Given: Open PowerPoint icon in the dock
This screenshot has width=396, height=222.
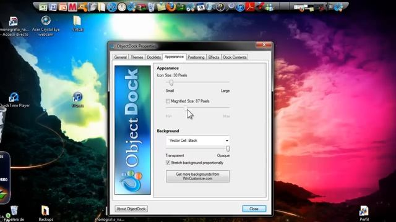Looking at the screenshot, I should tap(62, 7).
